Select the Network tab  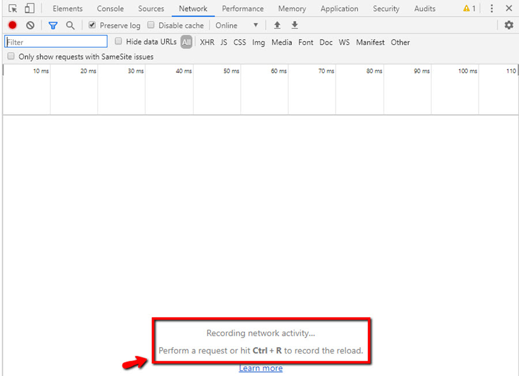tap(193, 9)
